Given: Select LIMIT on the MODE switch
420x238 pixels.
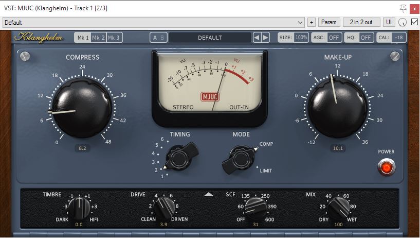Looking at the screenshot, I should (266, 171).
